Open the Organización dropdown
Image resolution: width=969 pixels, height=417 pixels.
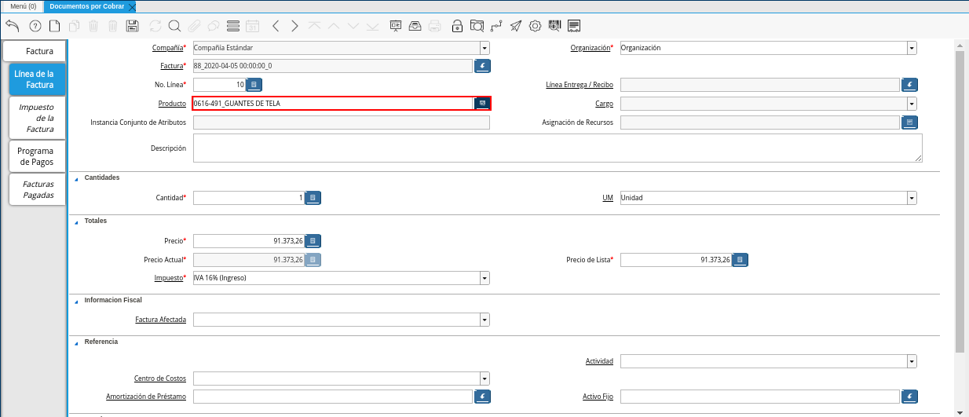click(912, 48)
